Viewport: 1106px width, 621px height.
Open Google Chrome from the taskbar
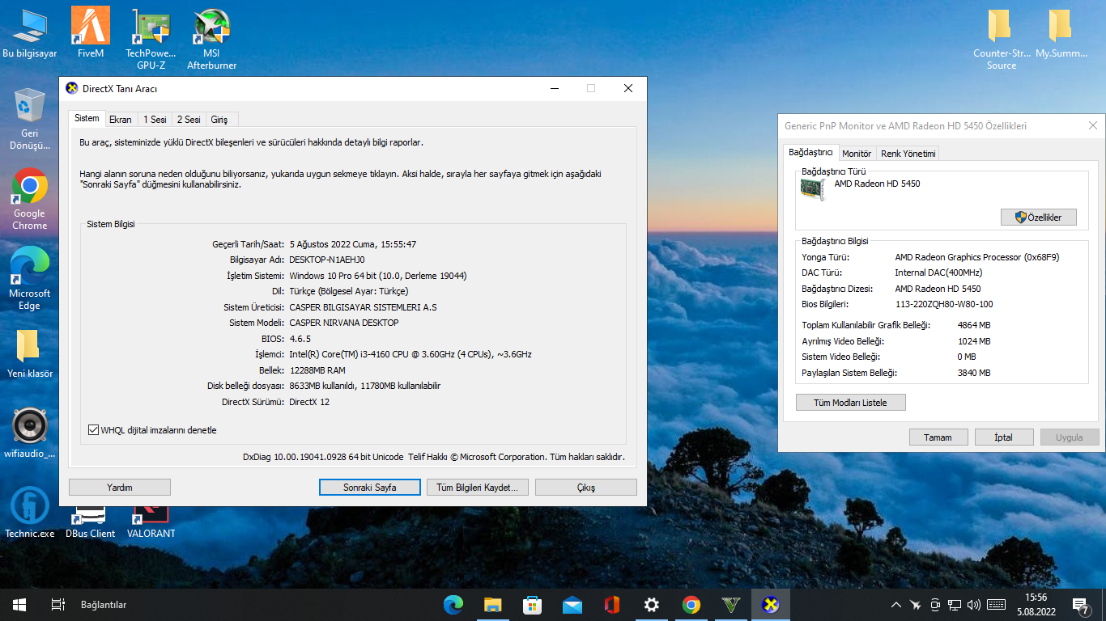click(x=691, y=605)
